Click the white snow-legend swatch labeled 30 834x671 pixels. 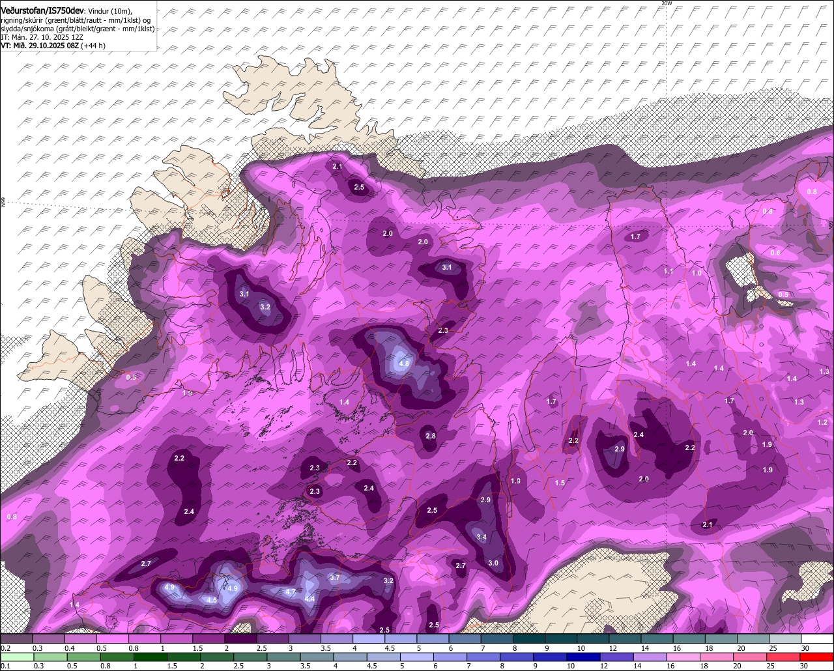pos(817,639)
